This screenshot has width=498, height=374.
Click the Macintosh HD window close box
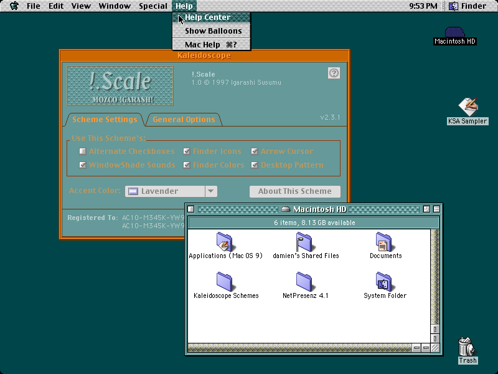coord(191,209)
